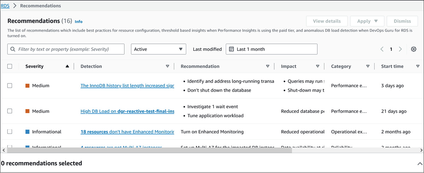Toggle the select-all header checkbox
424x173 pixels.
pos(10,66)
